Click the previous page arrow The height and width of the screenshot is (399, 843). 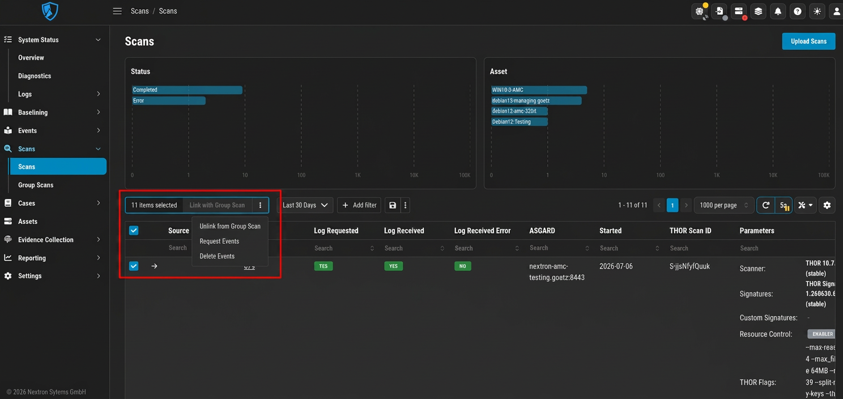coord(659,205)
